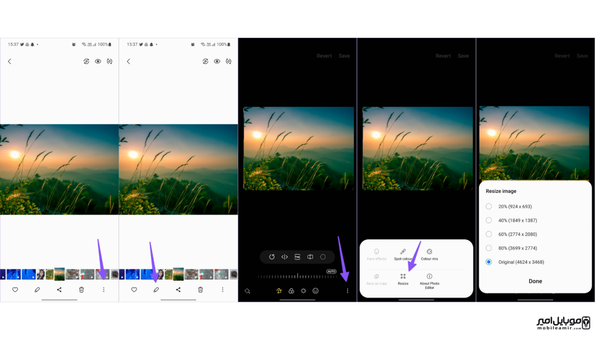
Task: Open the filters icon with three overlapping circles
Action: pos(291,291)
